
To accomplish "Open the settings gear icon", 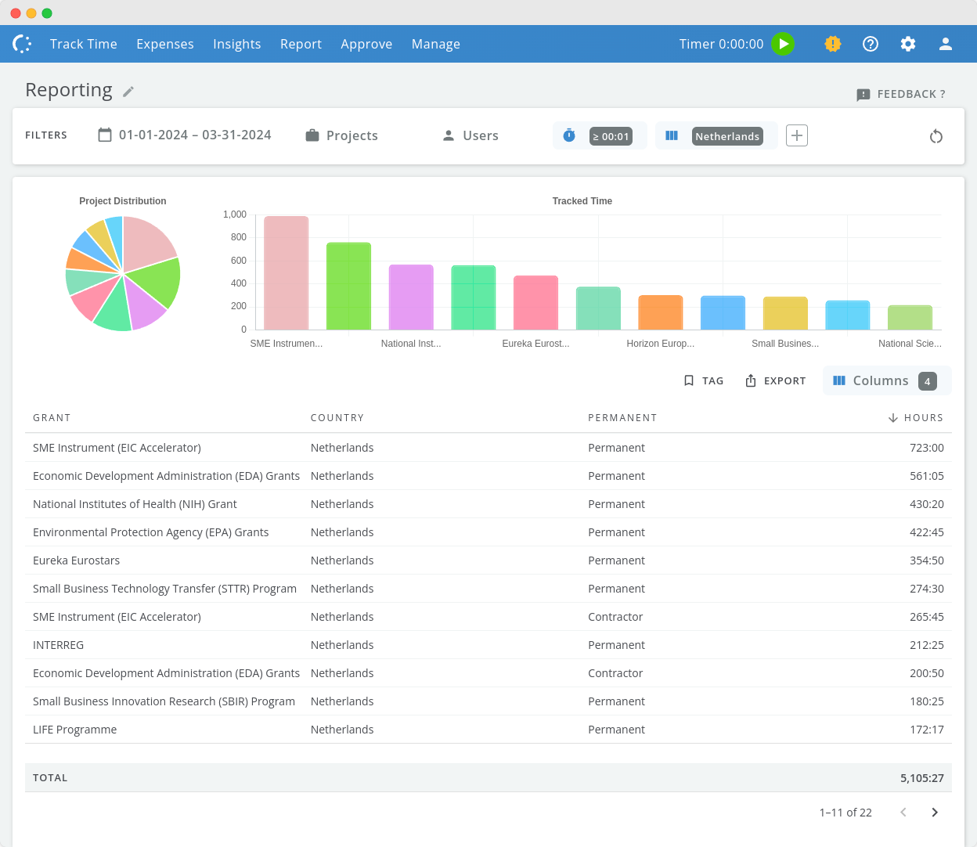I will point(908,44).
